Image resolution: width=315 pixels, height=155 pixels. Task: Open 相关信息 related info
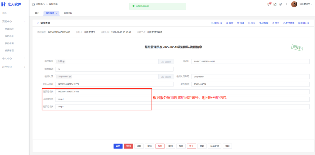[x=289, y=23]
